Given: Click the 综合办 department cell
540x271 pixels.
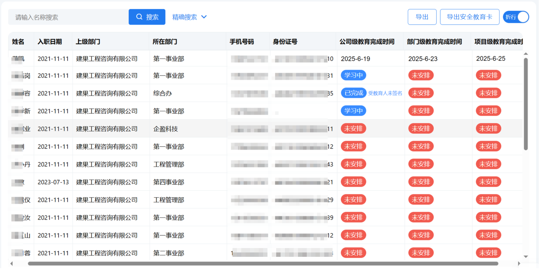Looking at the screenshot, I should [162, 93].
